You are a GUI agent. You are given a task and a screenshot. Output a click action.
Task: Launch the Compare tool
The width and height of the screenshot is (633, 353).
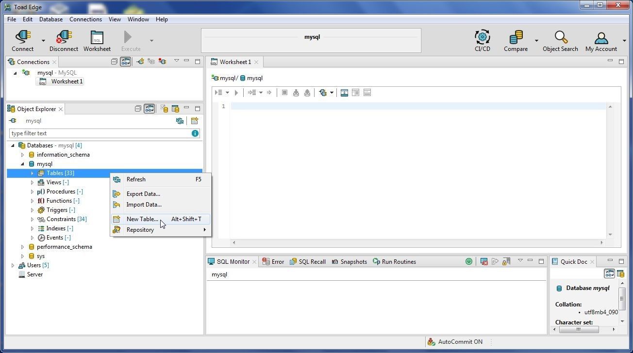pos(516,41)
